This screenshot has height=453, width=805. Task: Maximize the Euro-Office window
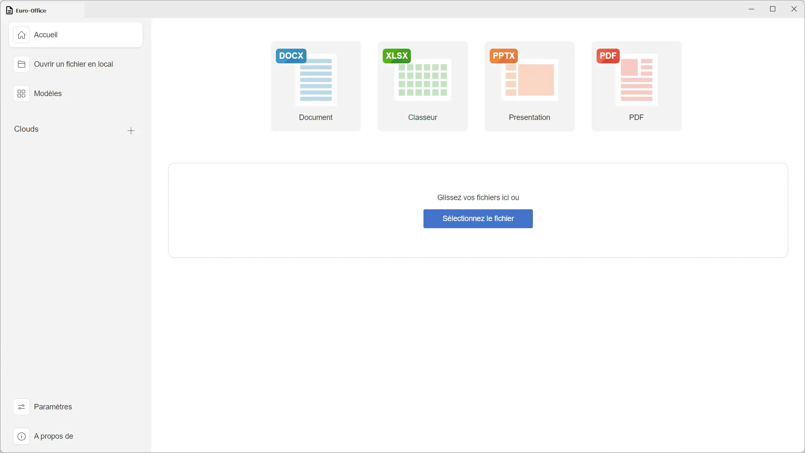(x=773, y=9)
